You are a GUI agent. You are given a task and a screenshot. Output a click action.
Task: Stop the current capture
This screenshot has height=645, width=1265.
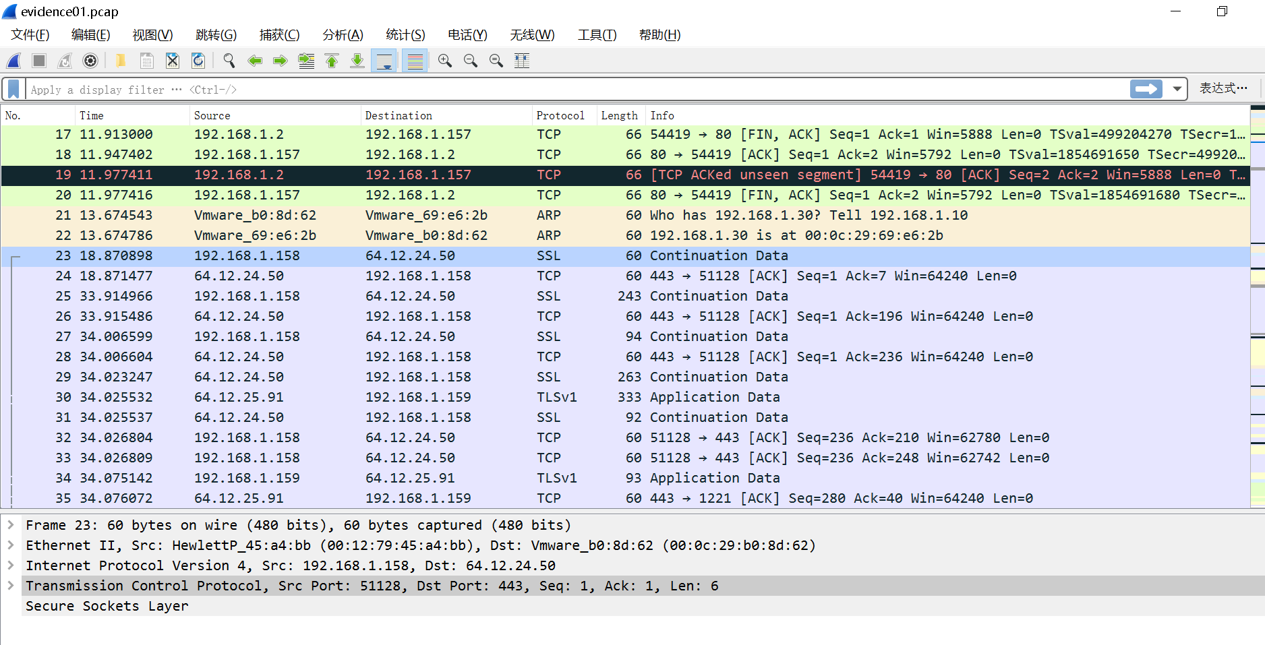click(x=39, y=61)
